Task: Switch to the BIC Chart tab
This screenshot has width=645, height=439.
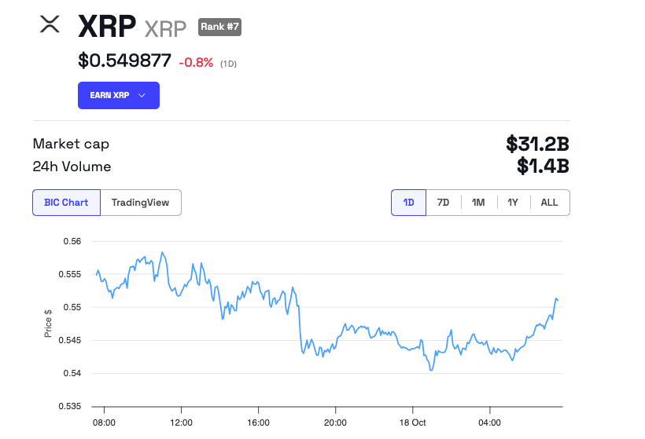Action: tap(66, 203)
